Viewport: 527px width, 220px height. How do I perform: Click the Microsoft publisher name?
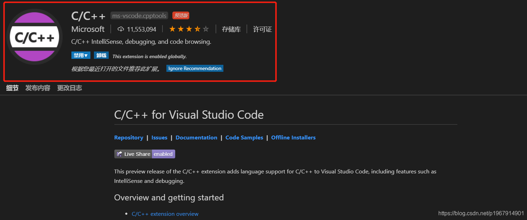click(x=88, y=29)
